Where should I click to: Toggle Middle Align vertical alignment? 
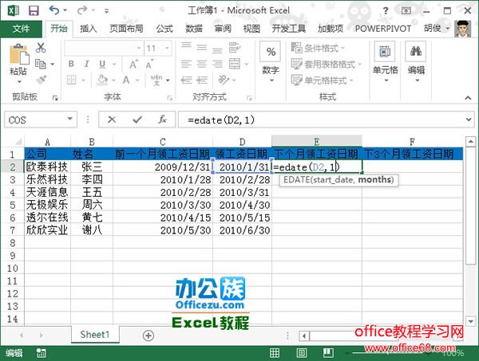pyautogui.click(x=202, y=48)
